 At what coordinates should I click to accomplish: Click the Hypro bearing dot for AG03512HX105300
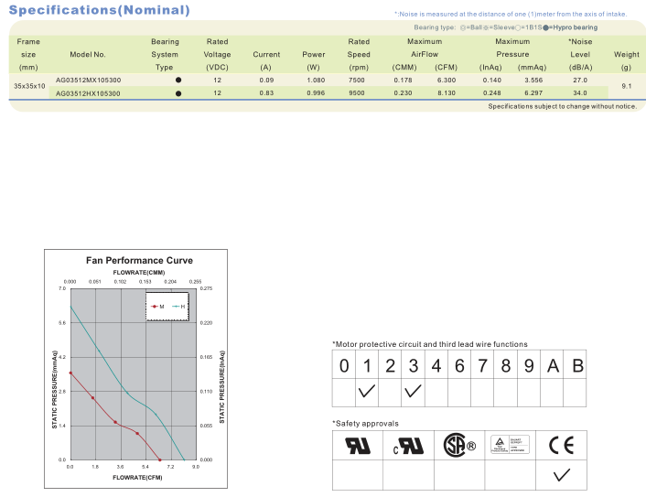(x=178, y=93)
